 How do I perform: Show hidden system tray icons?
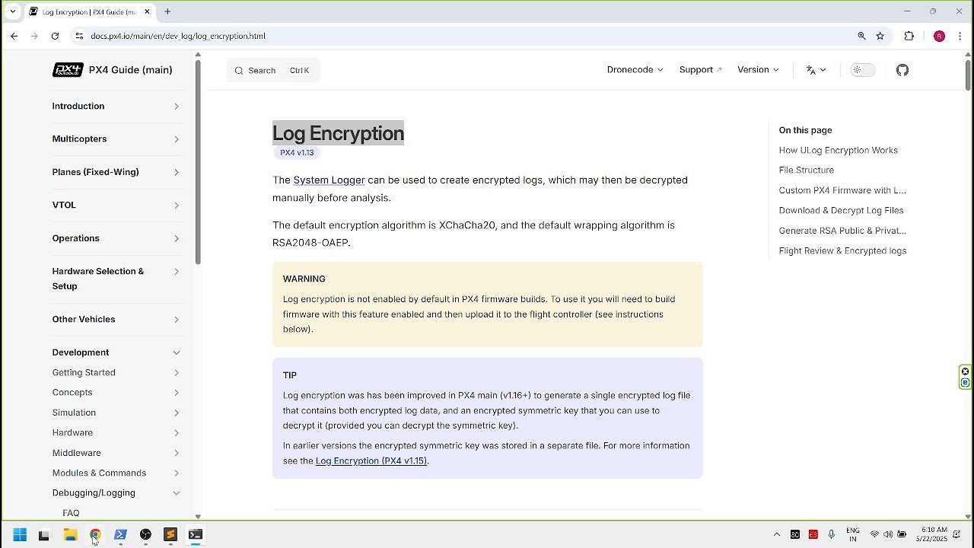point(776,535)
